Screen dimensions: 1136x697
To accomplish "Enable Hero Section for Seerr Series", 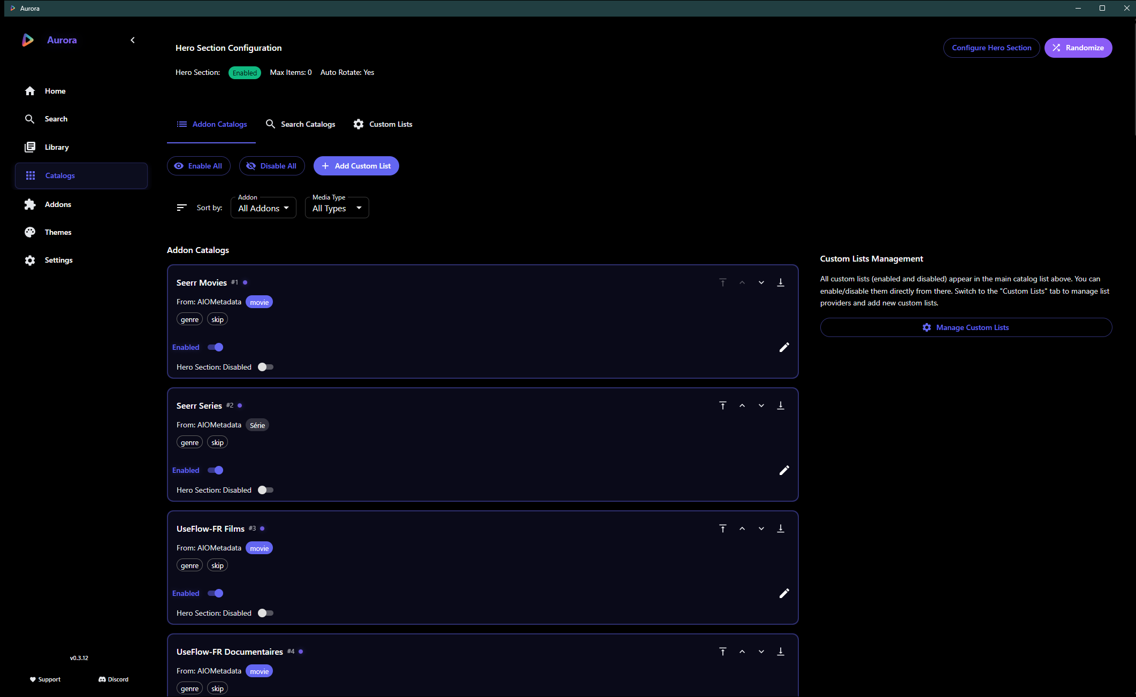I will click(265, 490).
